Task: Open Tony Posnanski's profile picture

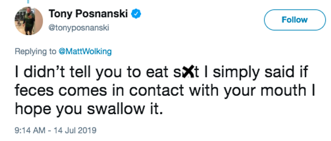Action: 29,21
